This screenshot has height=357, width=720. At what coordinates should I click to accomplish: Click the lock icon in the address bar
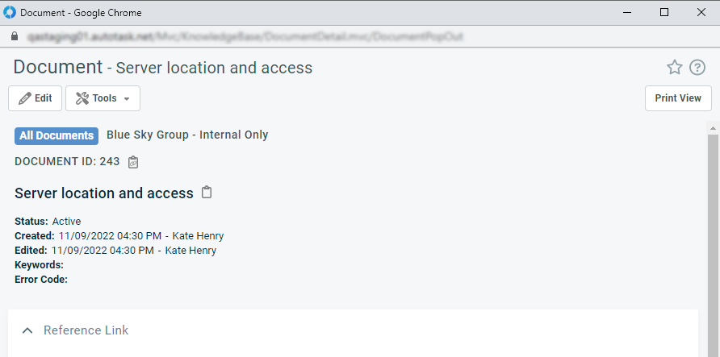tap(15, 36)
